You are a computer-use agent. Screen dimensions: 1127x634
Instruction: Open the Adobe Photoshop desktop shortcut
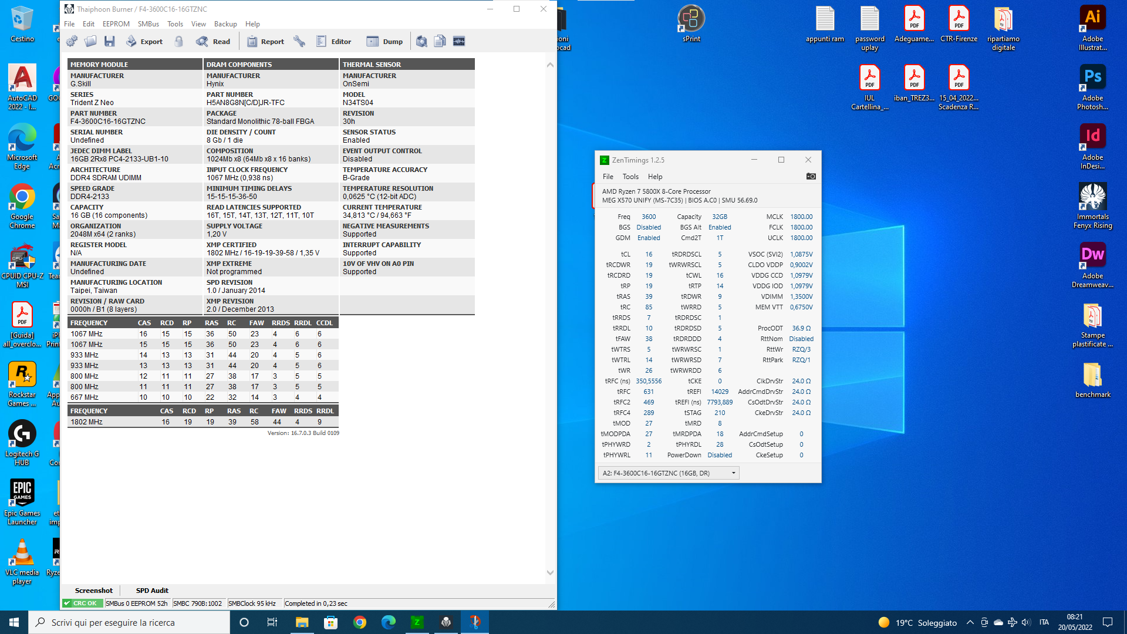pos(1093,87)
